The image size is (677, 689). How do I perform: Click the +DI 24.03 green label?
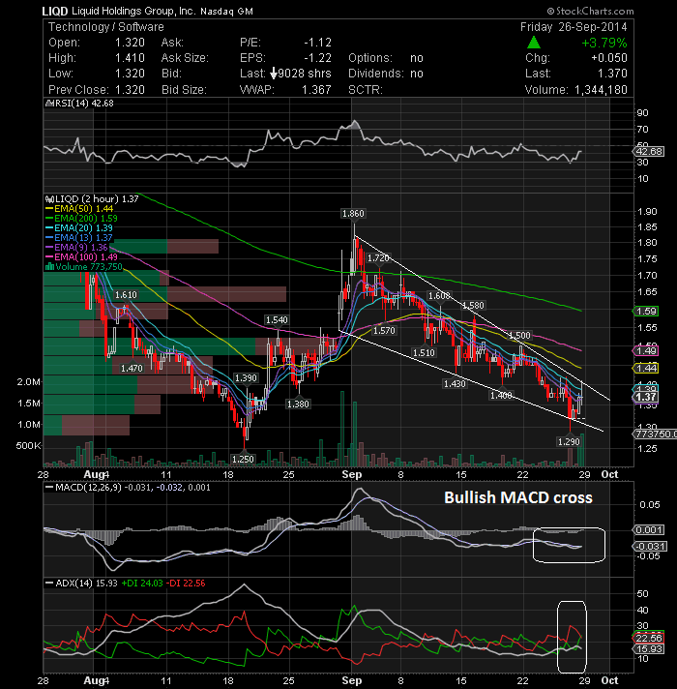(x=142, y=584)
